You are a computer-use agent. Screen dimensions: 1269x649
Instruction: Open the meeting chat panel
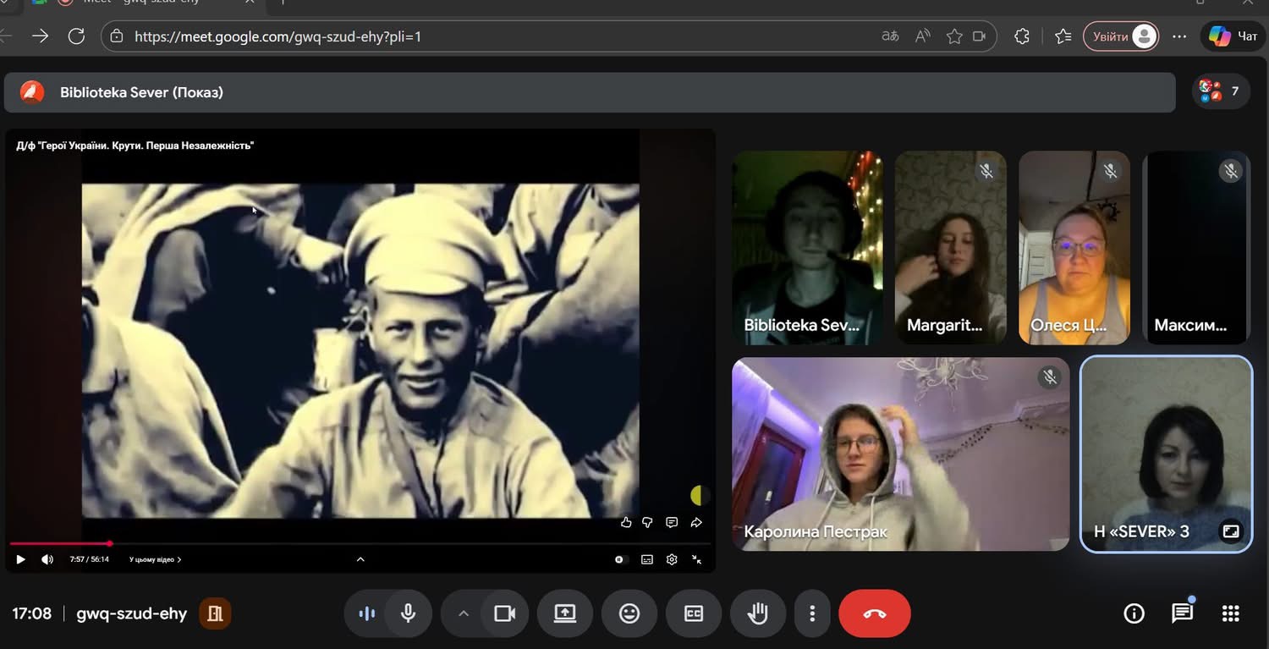(x=1182, y=613)
